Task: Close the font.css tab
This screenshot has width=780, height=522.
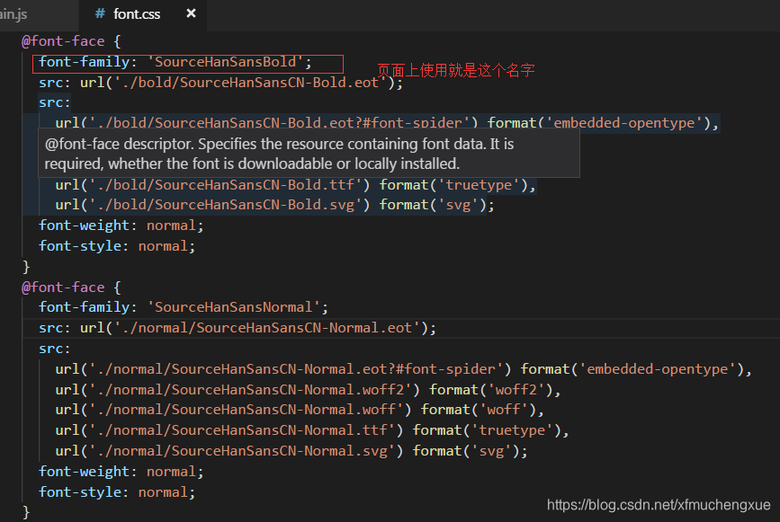Action: tap(191, 13)
